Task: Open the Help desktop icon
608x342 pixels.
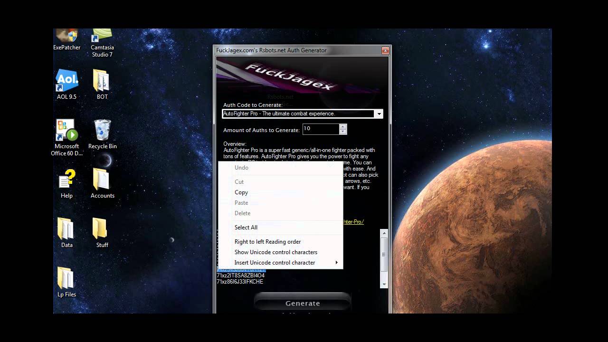Action: pos(66,184)
